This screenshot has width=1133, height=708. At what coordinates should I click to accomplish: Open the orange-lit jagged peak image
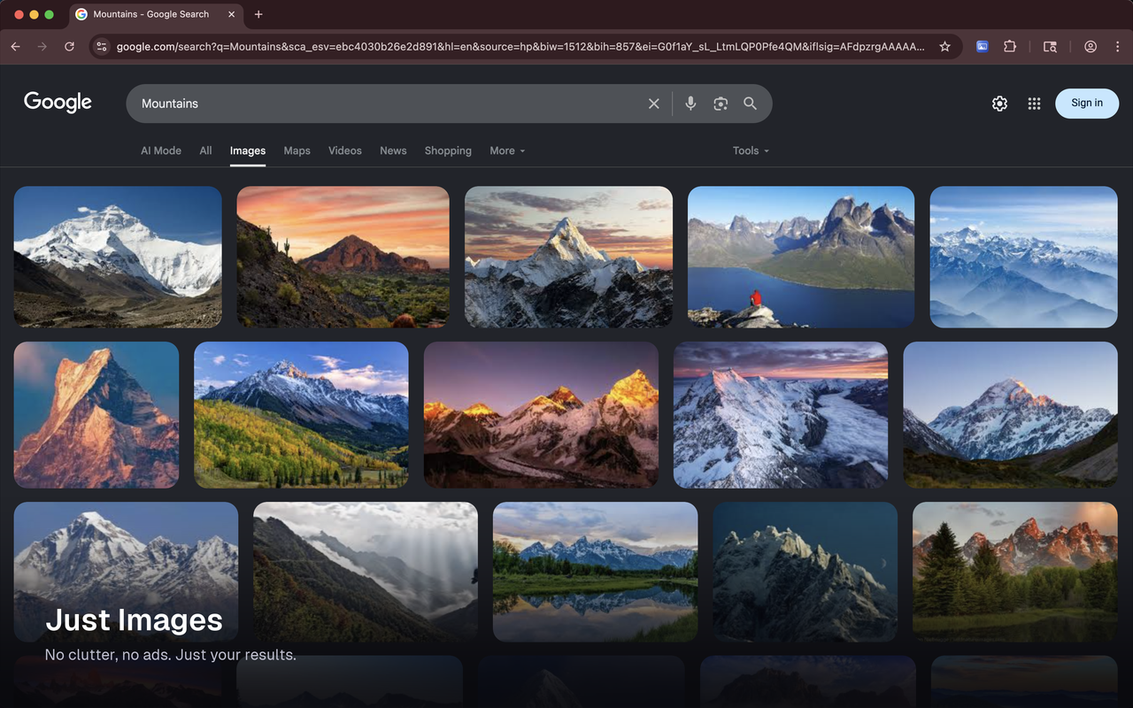tap(96, 415)
